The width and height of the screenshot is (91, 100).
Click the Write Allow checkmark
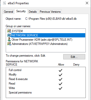[x=60, y=88]
